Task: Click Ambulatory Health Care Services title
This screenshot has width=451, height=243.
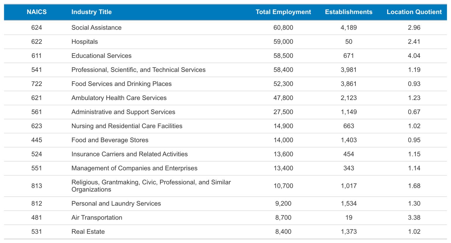Action: coord(119,98)
